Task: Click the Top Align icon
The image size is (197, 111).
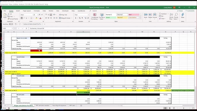Action: coord(46,15)
